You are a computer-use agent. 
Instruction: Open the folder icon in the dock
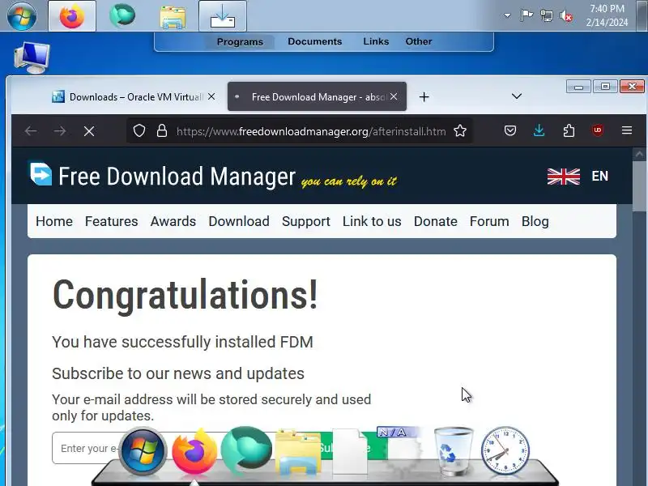298,452
